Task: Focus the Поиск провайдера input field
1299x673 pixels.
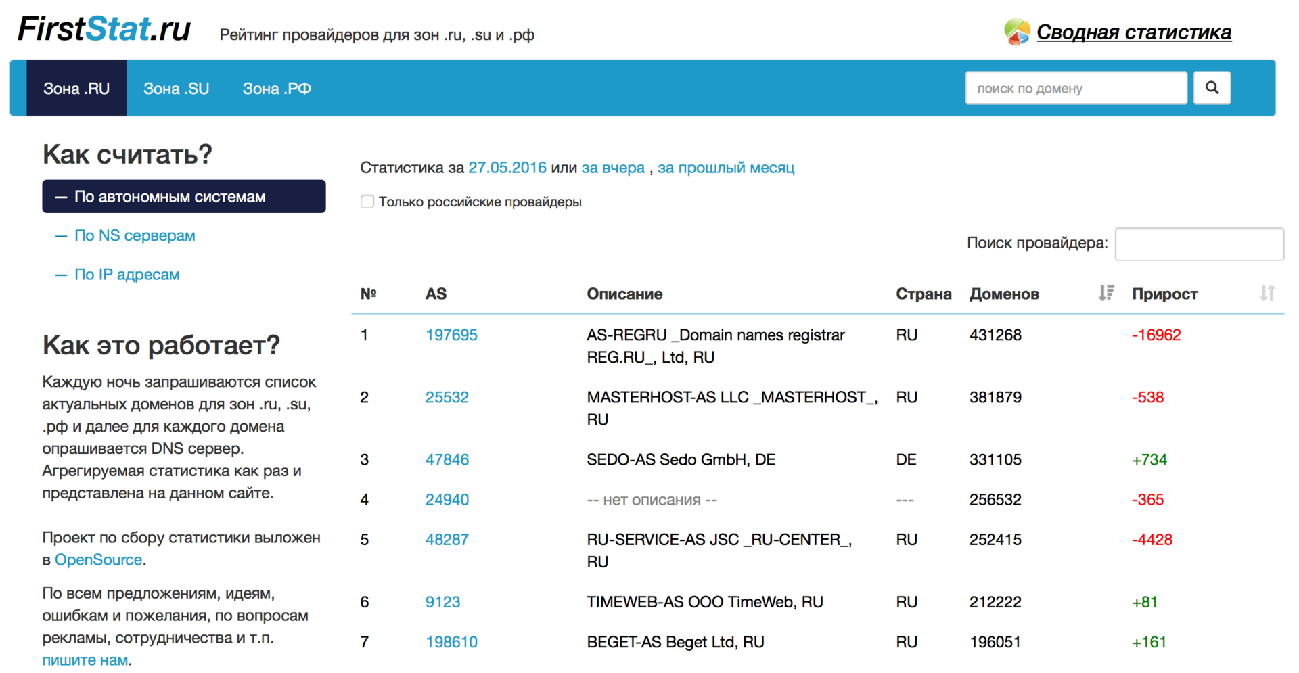Action: pyautogui.click(x=1199, y=243)
